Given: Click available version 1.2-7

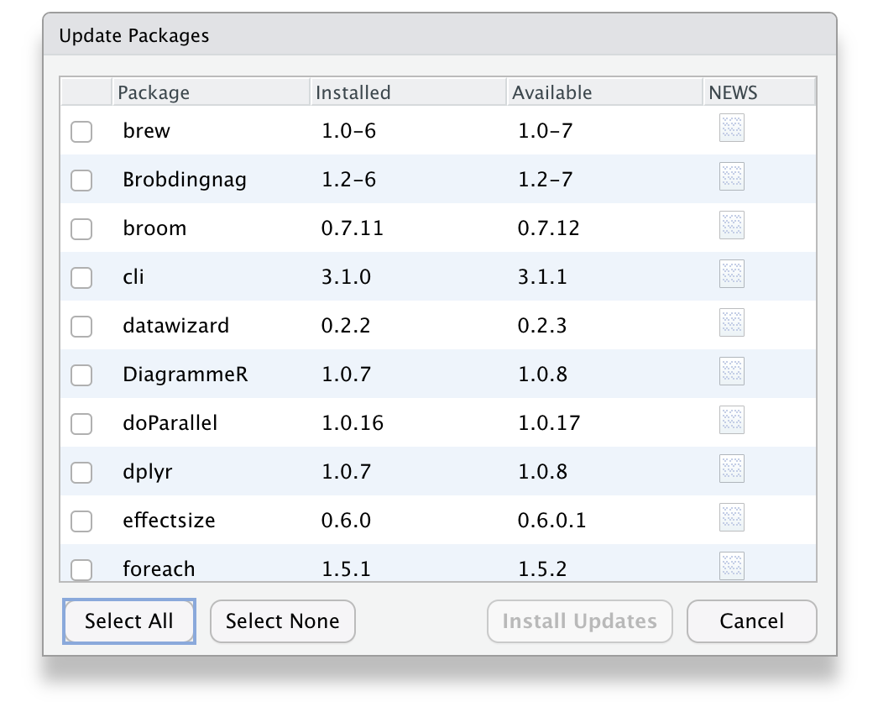Looking at the screenshot, I should [x=545, y=180].
